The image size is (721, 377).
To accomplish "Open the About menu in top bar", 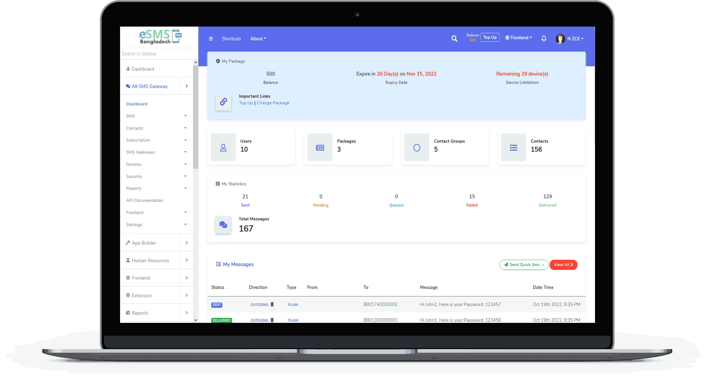I will [258, 39].
